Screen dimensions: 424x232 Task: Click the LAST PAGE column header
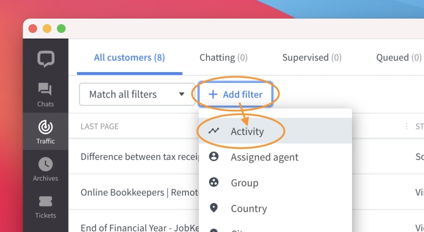pos(100,126)
